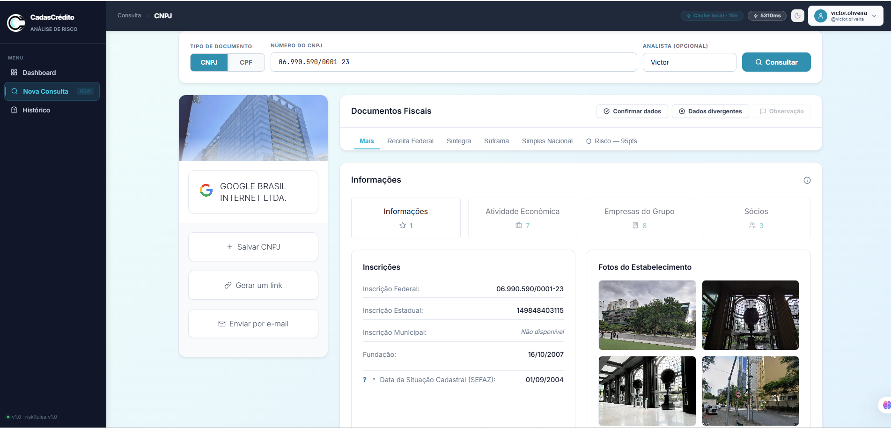The width and height of the screenshot is (891, 428).
Task: Open the Simples Nacional tab
Action: click(547, 141)
